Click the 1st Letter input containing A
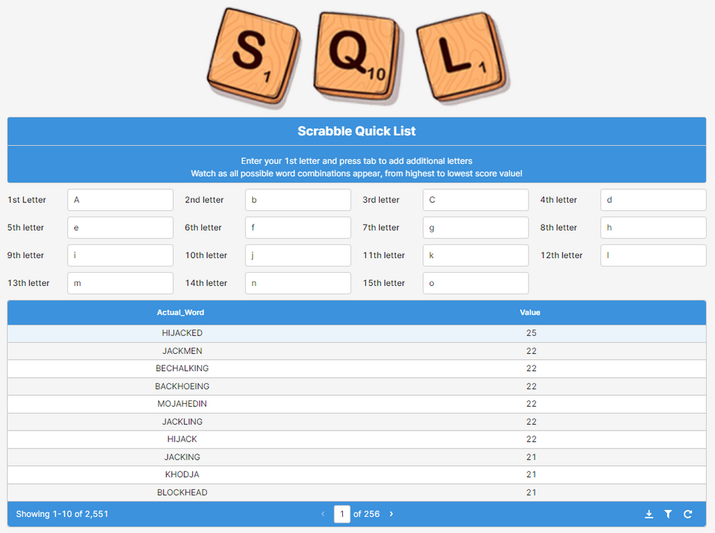The image size is (715, 533). click(120, 200)
